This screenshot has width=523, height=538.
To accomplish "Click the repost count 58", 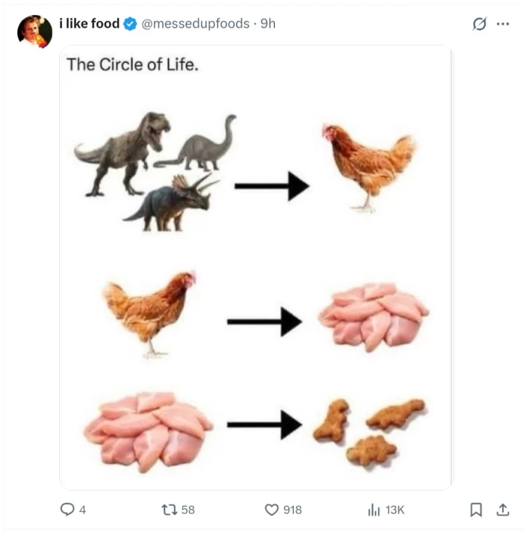I will click(x=188, y=510).
